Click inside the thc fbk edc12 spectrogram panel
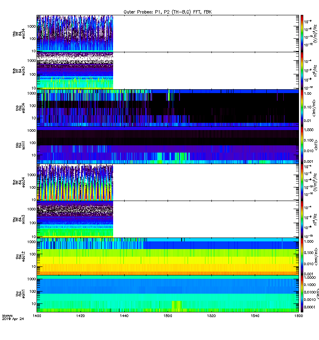The height and width of the screenshot is (340, 319). [x=168, y=257]
